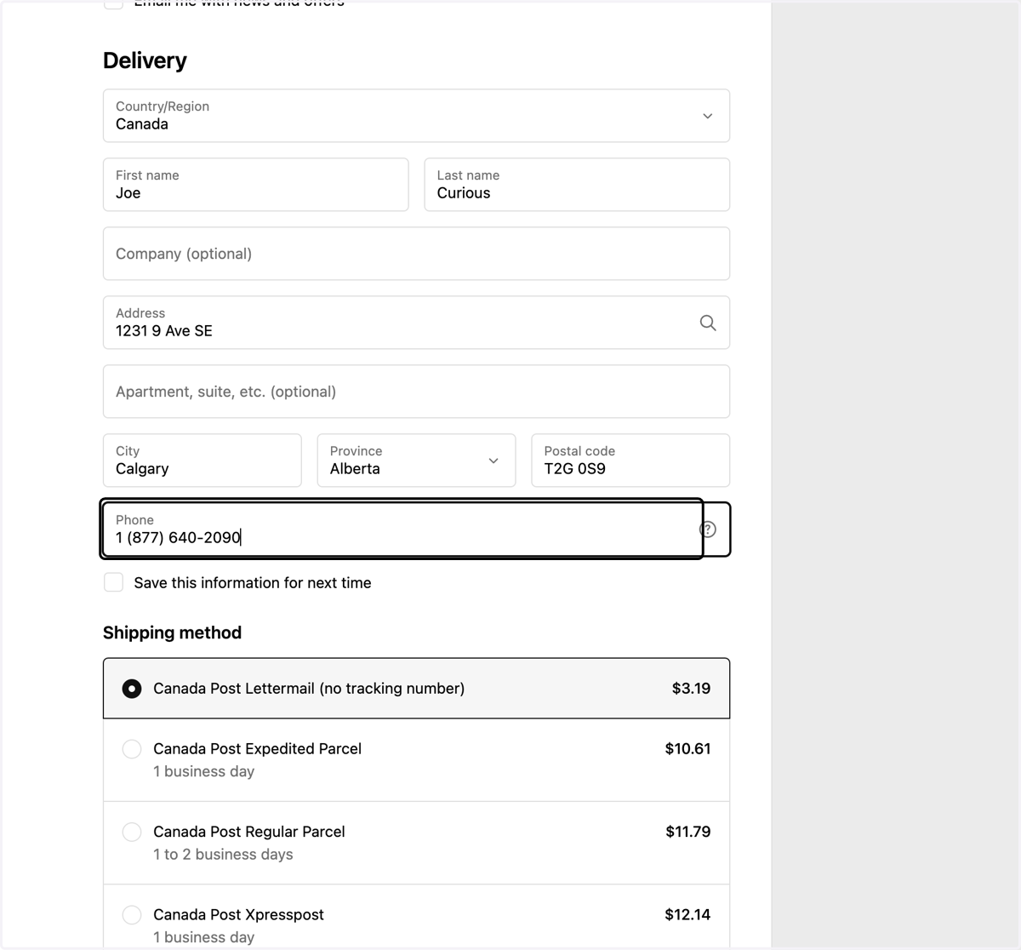The width and height of the screenshot is (1021, 950).
Task: Click Apartment, suite, etc. field
Action: 416,392
